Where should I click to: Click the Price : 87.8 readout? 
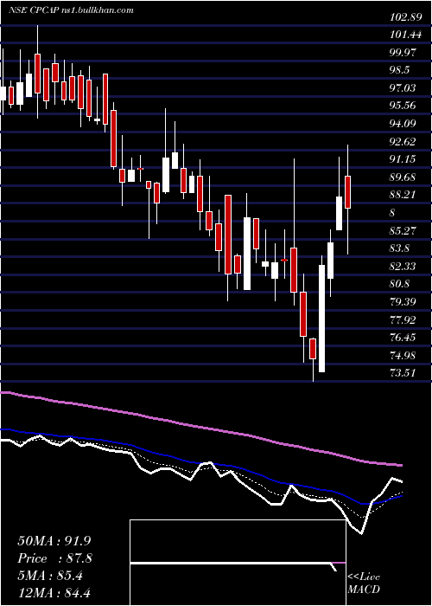pos(54,558)
